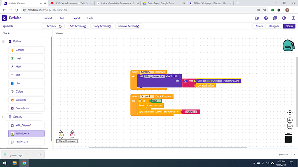Collapse the Screen2 components tree
This screenshot has width=298, height=167.
3,117
